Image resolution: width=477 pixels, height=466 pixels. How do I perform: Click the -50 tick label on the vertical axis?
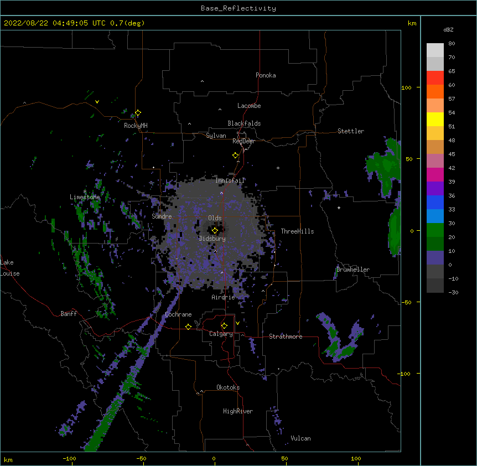[406, 302]
